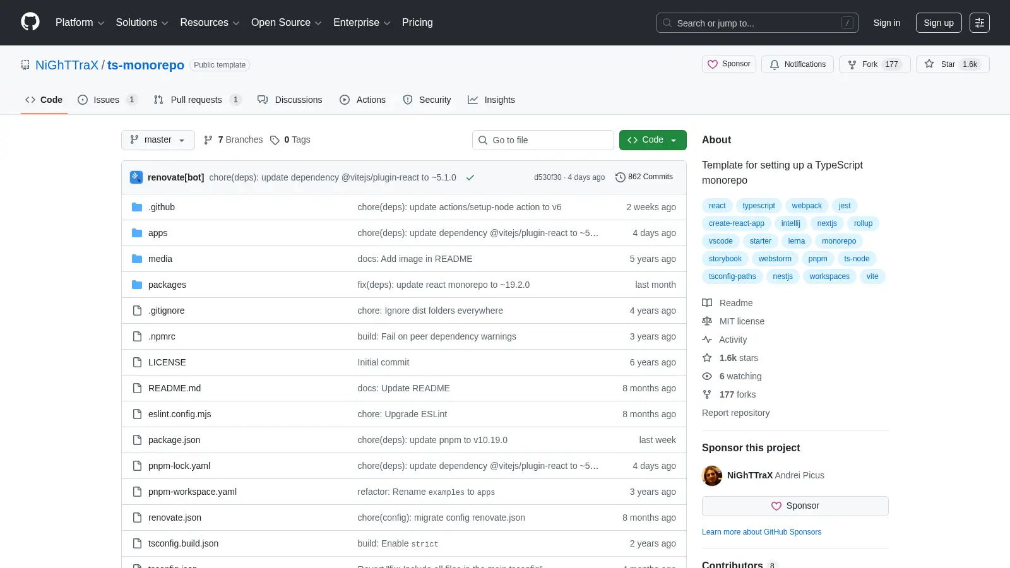Expand the Platform menu
The width and height of the screenshot is (1010, 568).
80,23
